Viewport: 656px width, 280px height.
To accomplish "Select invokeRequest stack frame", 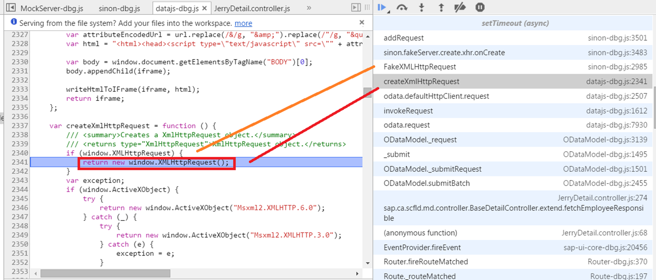I will click(512, 111).
